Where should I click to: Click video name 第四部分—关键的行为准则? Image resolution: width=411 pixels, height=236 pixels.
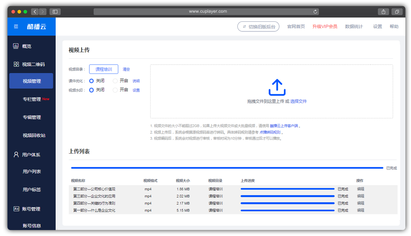(94, 203)
